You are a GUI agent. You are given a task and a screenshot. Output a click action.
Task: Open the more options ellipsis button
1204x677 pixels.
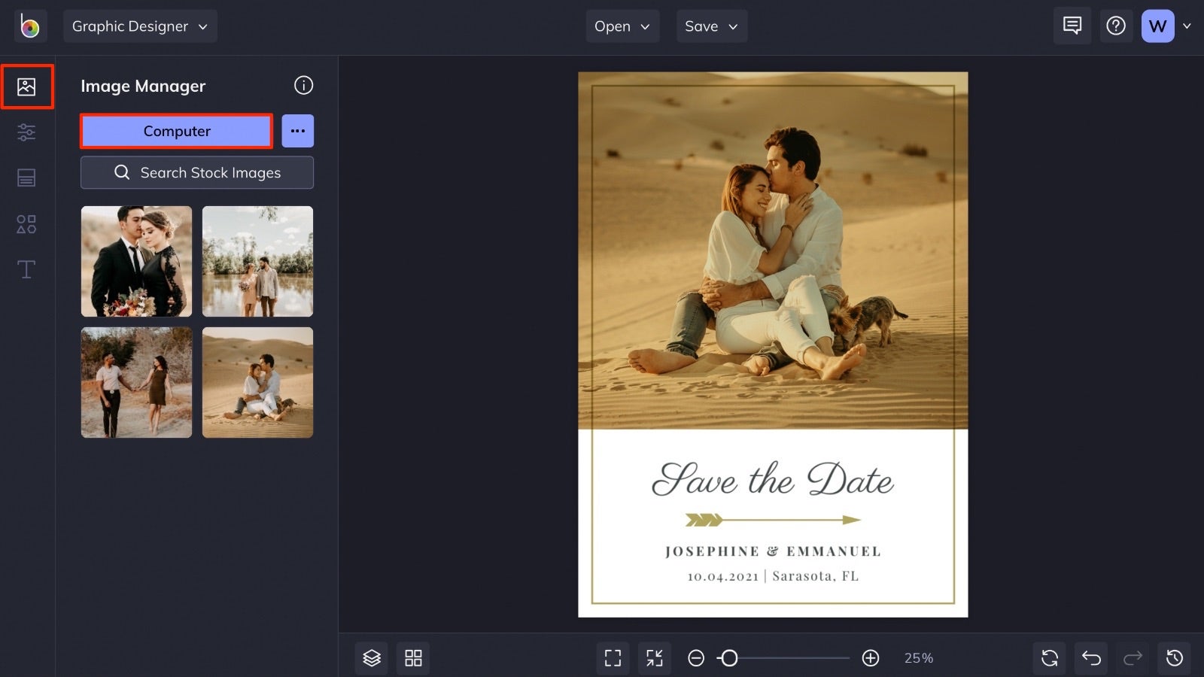[x=298, y=131]
